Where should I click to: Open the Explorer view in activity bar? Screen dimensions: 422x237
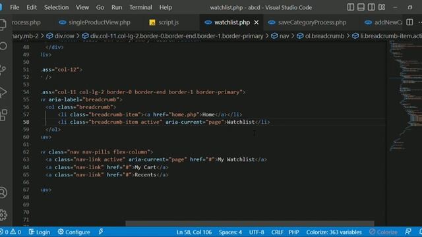pyautogui.click(x=3, y=24)
